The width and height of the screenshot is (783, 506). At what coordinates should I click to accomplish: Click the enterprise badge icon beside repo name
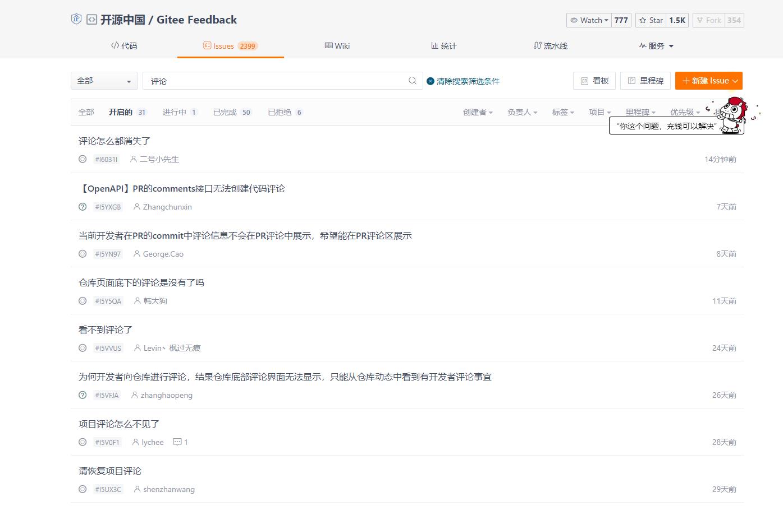(x=76, y=19)
